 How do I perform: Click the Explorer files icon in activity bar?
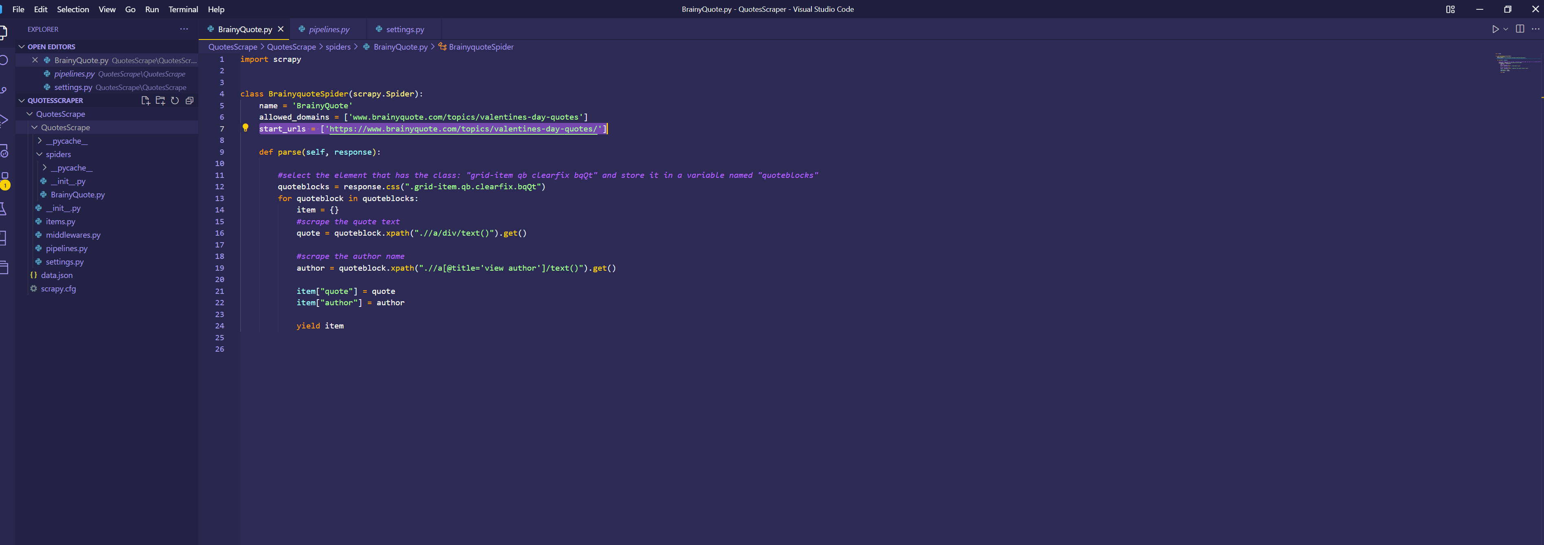[4, 32]
